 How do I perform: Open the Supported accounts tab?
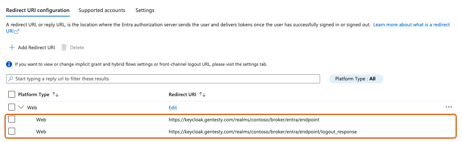[102, 11]
